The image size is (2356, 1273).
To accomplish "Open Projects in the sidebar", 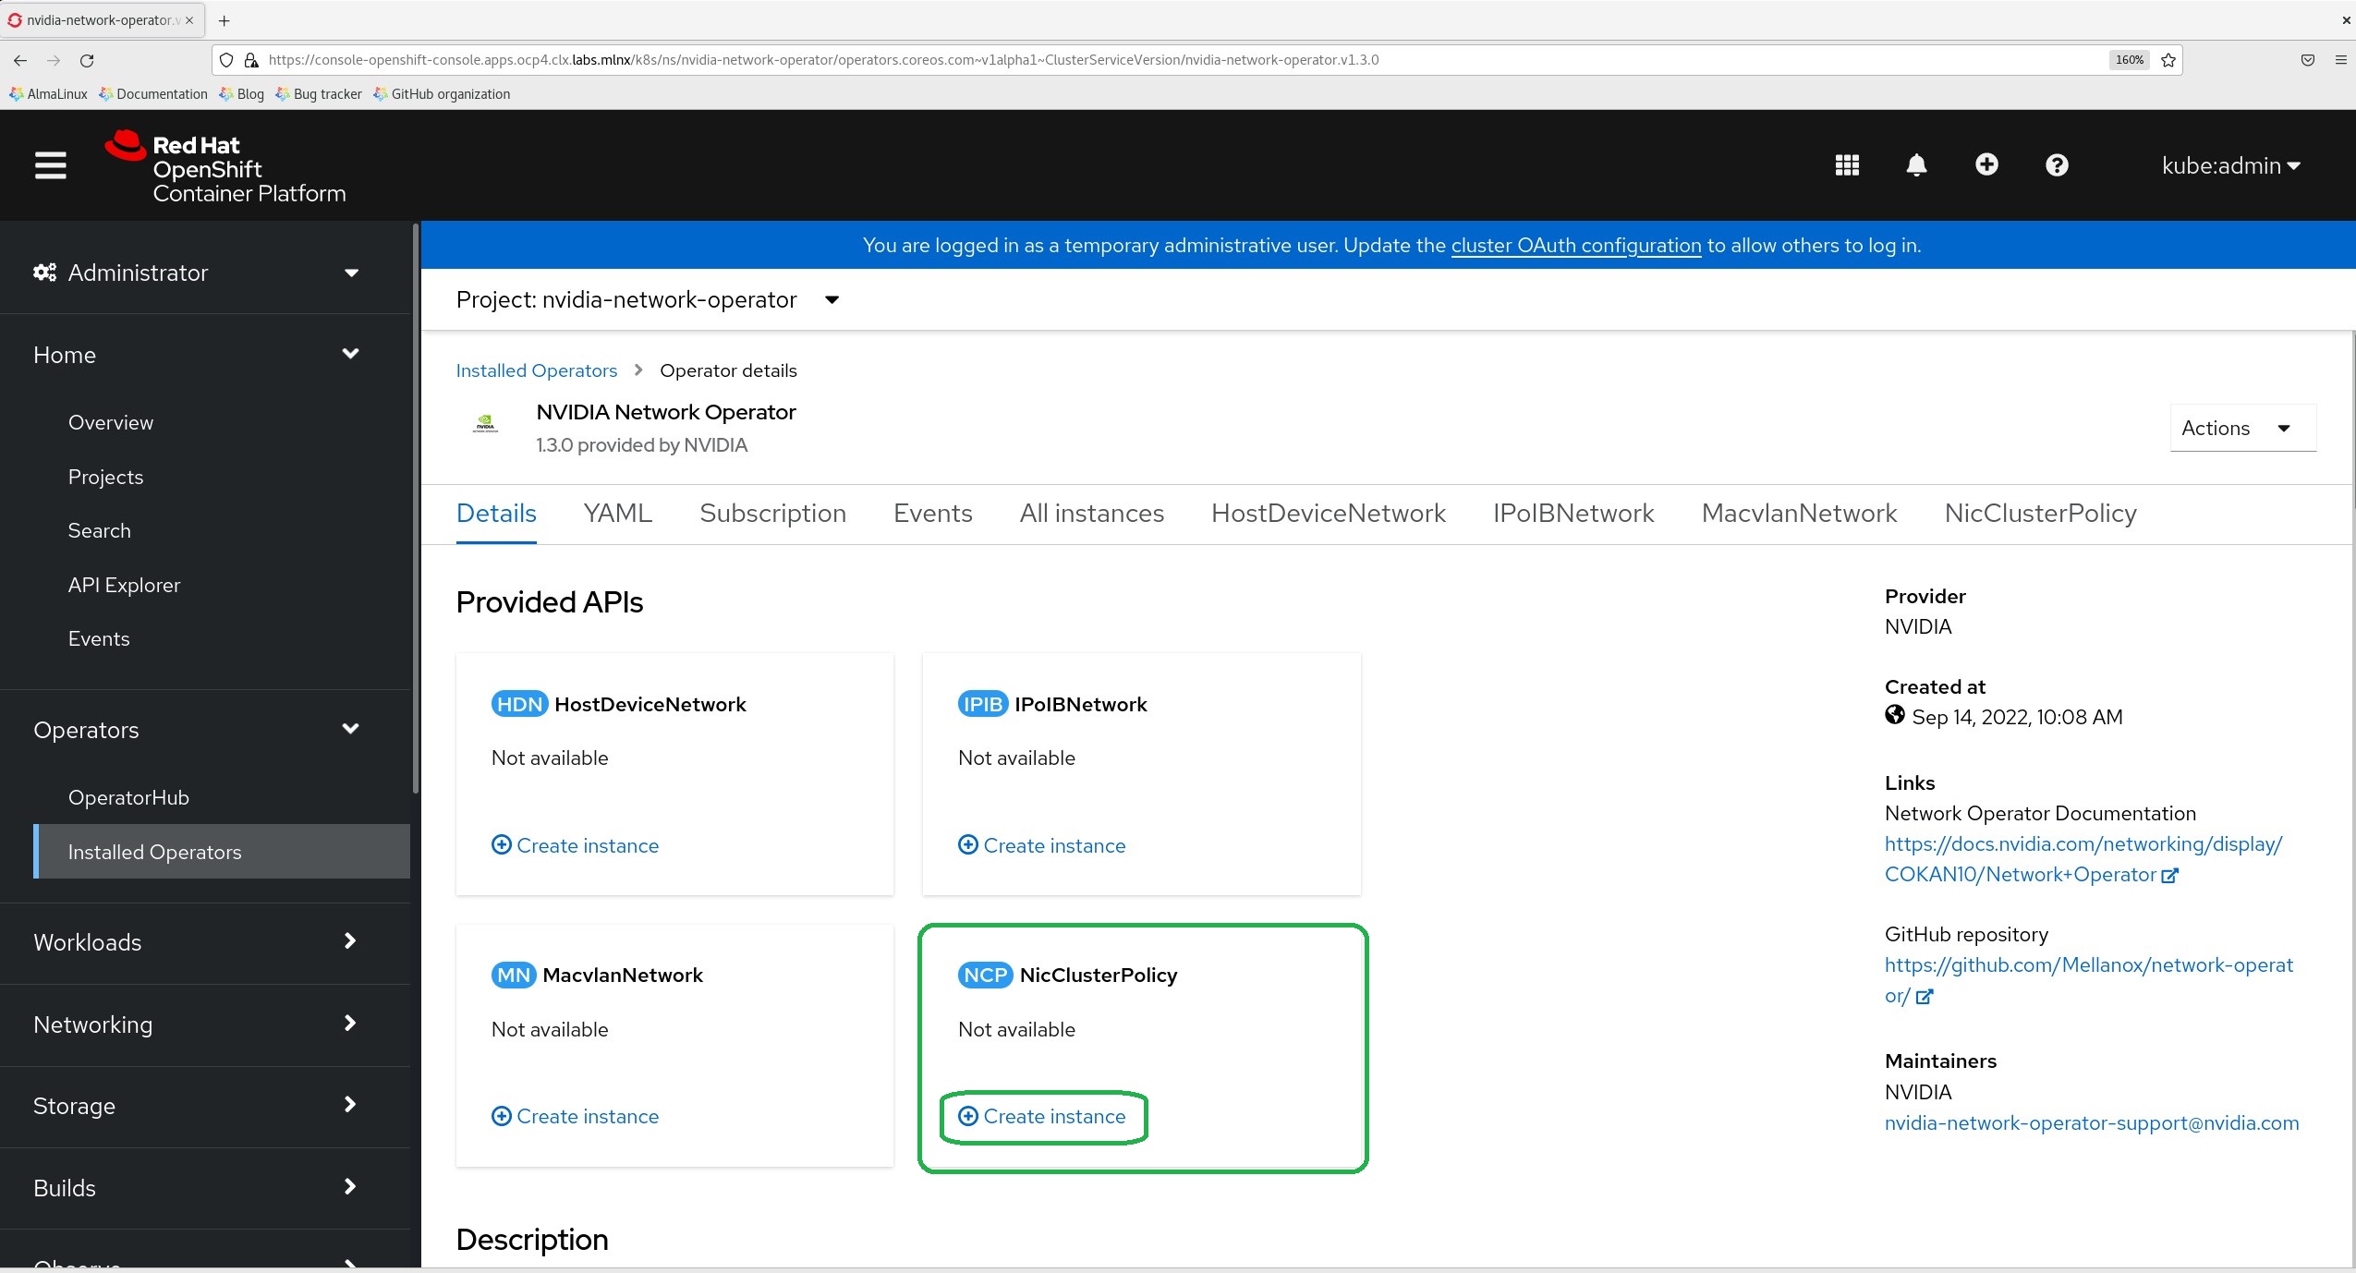I will click(106, 478).
